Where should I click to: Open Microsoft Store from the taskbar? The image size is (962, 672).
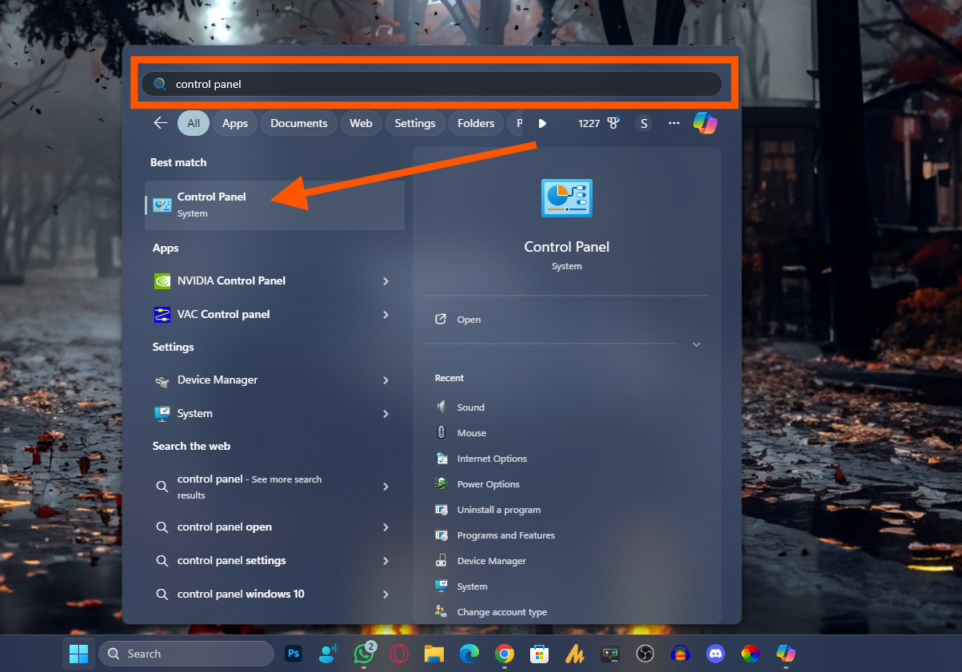[540, 654]
